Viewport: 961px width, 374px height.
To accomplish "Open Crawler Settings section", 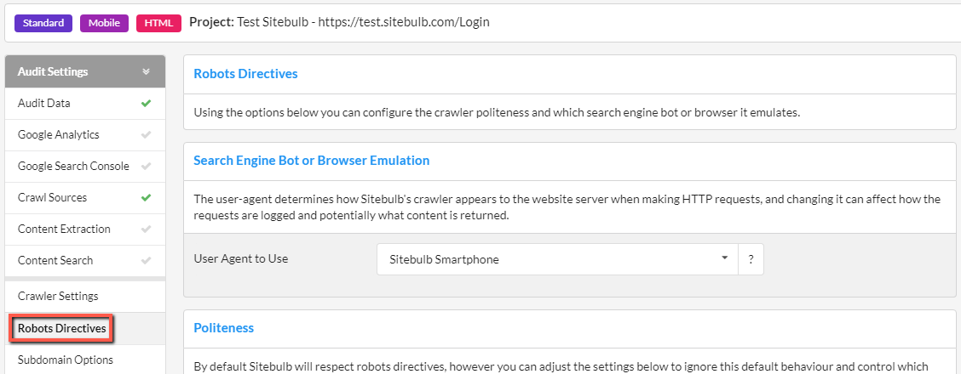I will [x=85, y=297].
